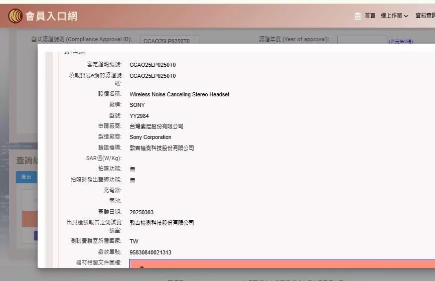Click the test lab country value TW
This screenshot has height=281, width=435.
pos(134,241)
